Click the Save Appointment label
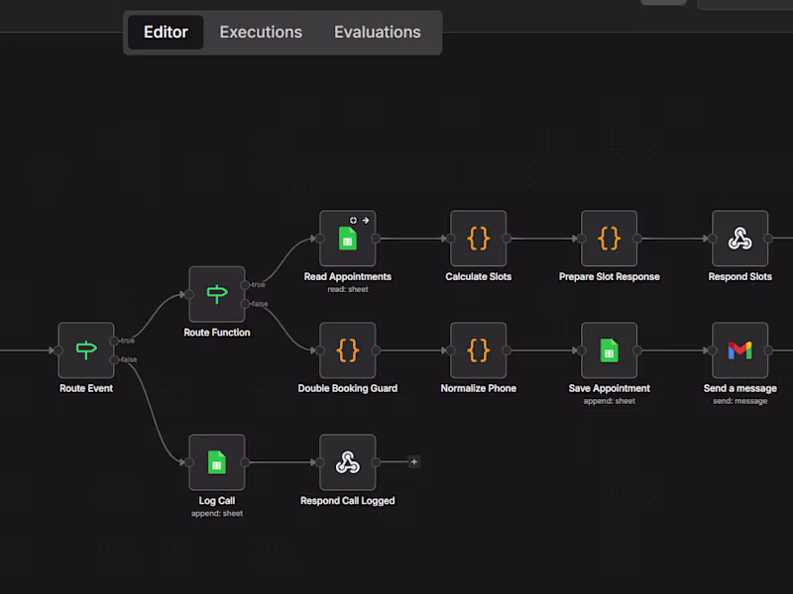Screen dimensions: 793x594 click(x=609, y=388)
